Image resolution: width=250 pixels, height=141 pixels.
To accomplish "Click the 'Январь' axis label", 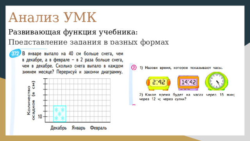I will point(78,128).
